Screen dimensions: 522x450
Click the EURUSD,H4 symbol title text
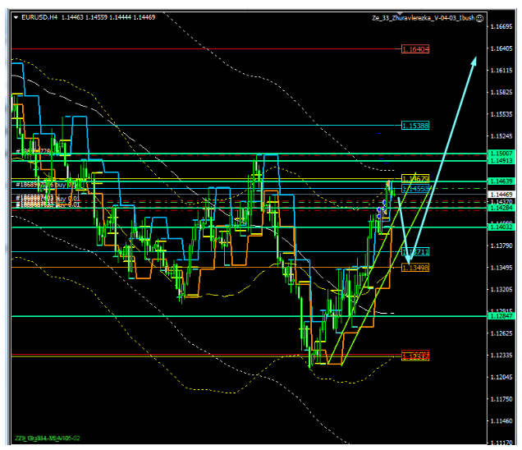tap(40, 16)
